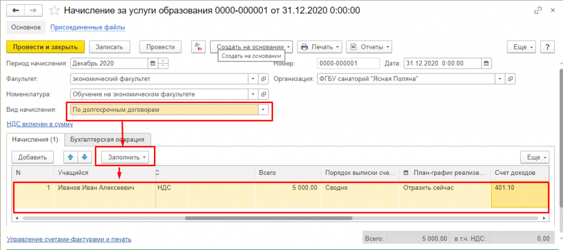The width and height of the screenshot is (563, 250).
Task: Click the Провести и закрыть button
Action: tap(45, 47)
